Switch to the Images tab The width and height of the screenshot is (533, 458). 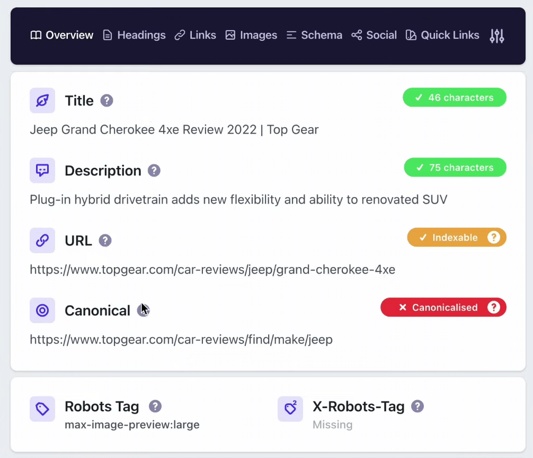point(251,35)
